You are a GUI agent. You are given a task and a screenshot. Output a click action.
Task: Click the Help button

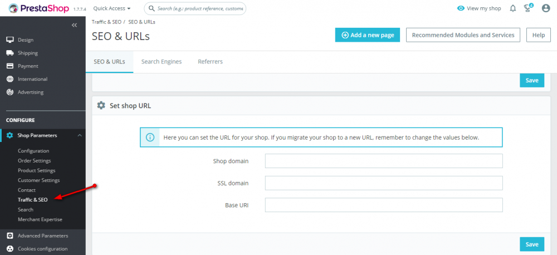538,35
